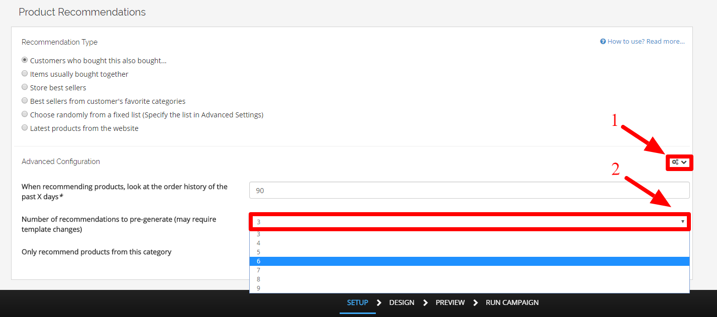717x317 pixels.
Task: Open the 'How to use? Read more...' link
Action: click(646, 42)
